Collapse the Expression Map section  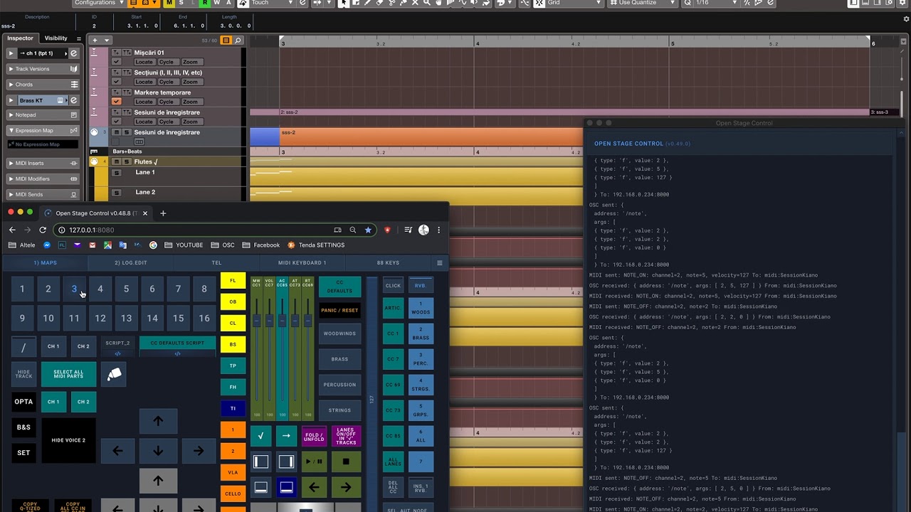pyautogui.click(x=11, y=130)
